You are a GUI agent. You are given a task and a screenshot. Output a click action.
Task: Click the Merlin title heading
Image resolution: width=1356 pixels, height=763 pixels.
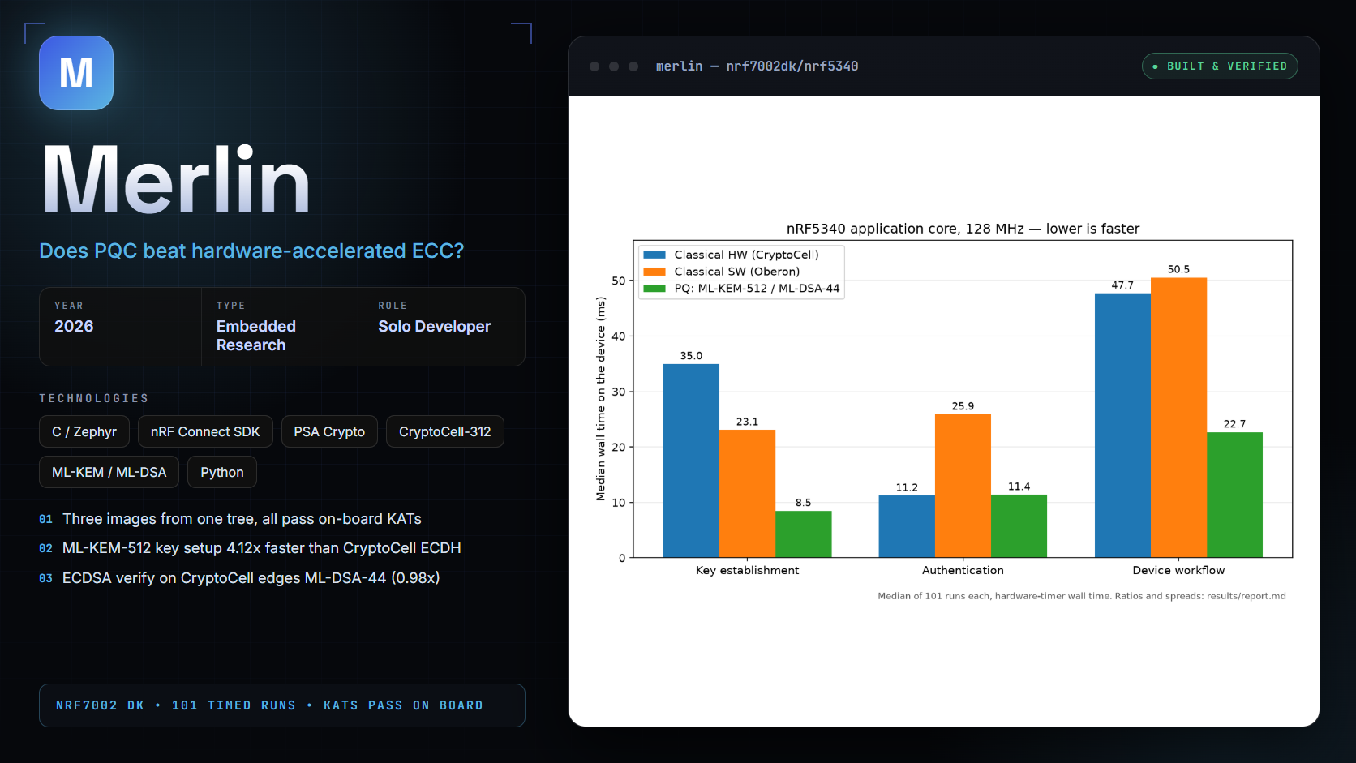pyautogui.click(x=176, y=180)
